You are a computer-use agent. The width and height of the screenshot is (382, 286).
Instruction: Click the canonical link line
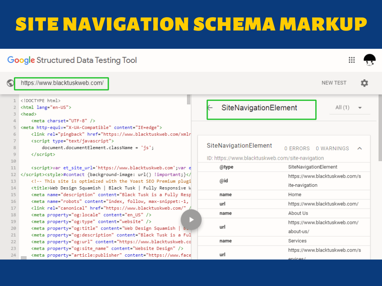111,208
